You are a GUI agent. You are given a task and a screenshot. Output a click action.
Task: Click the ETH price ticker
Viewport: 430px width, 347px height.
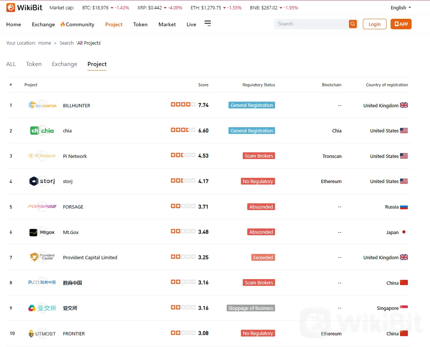click(x=216, y=8)
